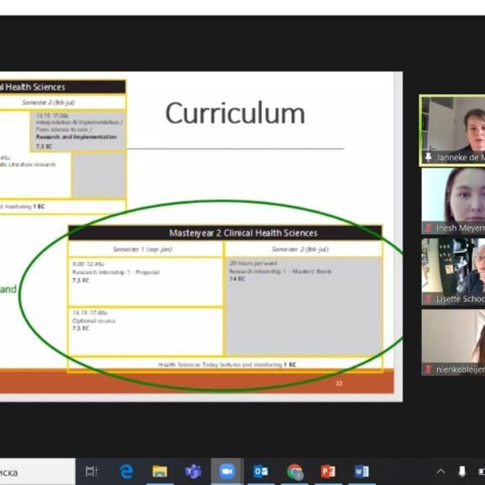Select nienkebleijen's video thumbnail
The height and width of the screenshot is (485, 485).
coord(453,339)
